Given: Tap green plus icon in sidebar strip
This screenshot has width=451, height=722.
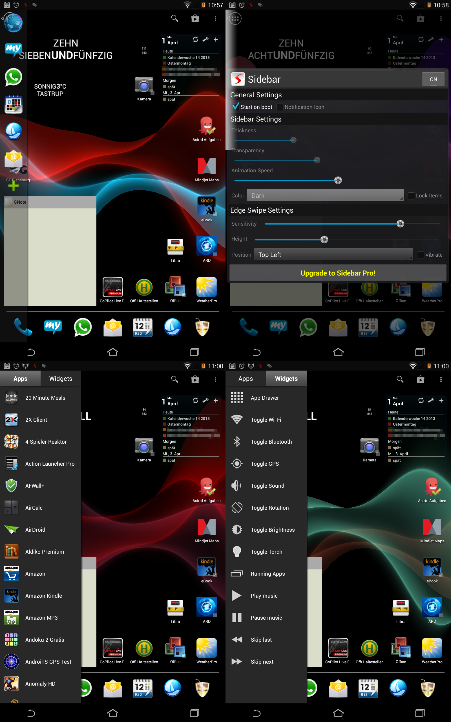Looking at the screenshot, I should point(14,186).
